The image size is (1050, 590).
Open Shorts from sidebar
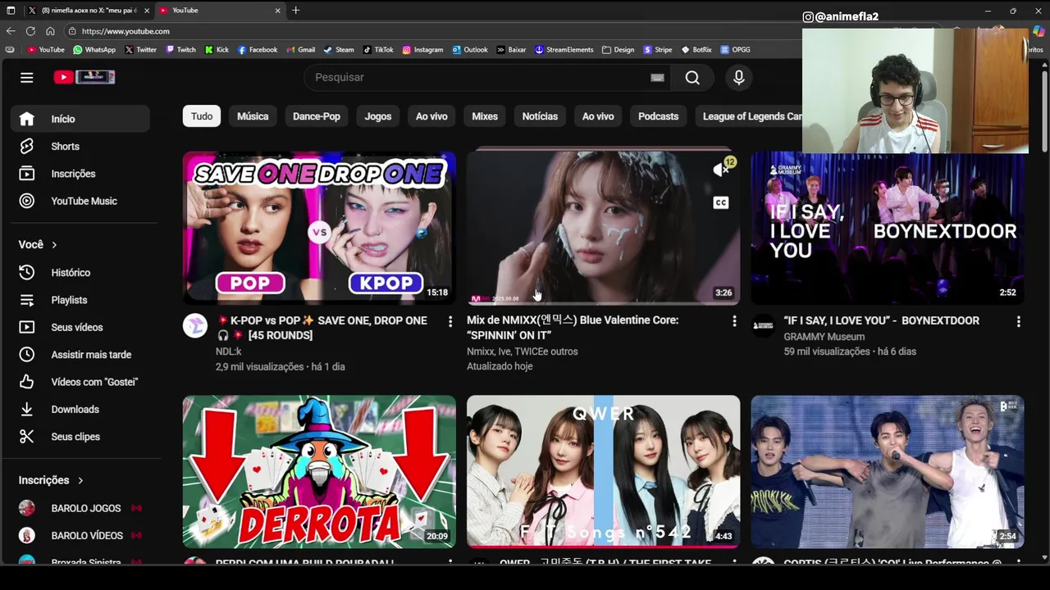(x=80, y=146)
